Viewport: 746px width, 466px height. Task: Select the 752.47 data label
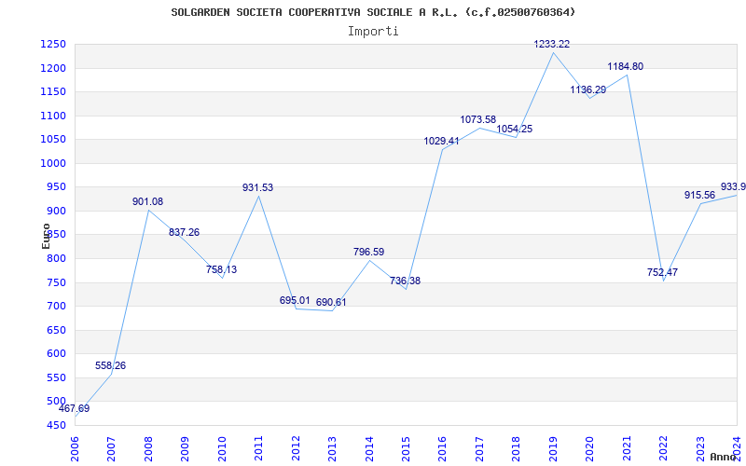[662, 272]
